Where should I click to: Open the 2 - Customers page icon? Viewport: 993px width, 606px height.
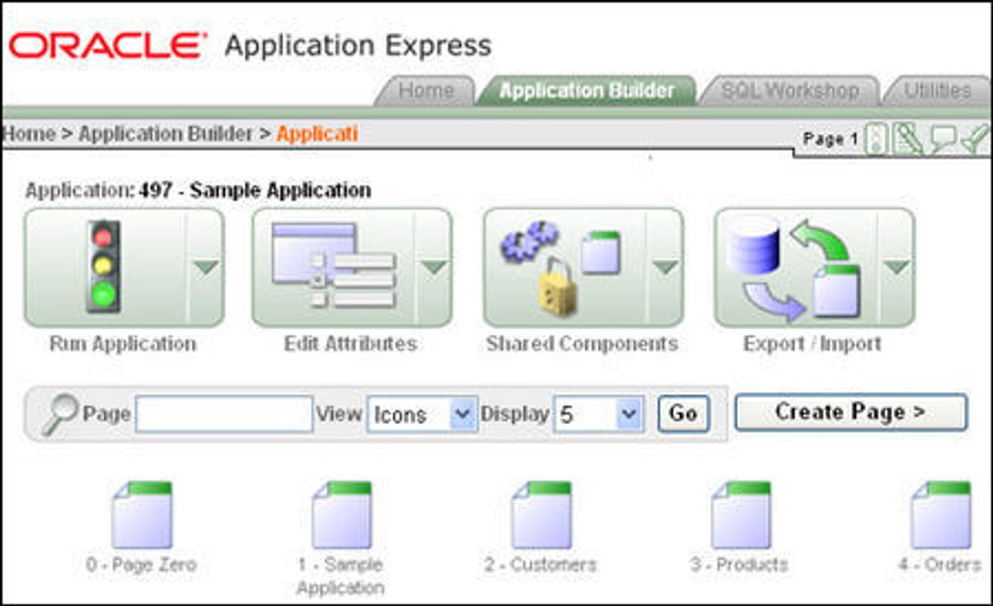point(541,515)
